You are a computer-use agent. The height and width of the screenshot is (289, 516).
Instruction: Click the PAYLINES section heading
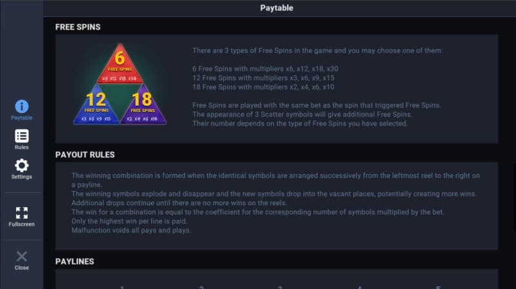point(74,261)
